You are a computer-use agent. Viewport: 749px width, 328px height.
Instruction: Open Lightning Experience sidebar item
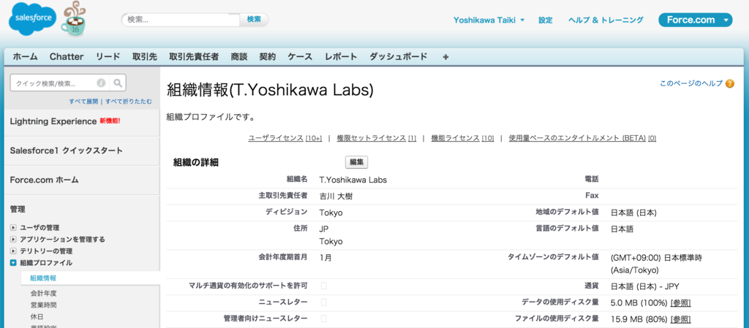pos(53,121)
